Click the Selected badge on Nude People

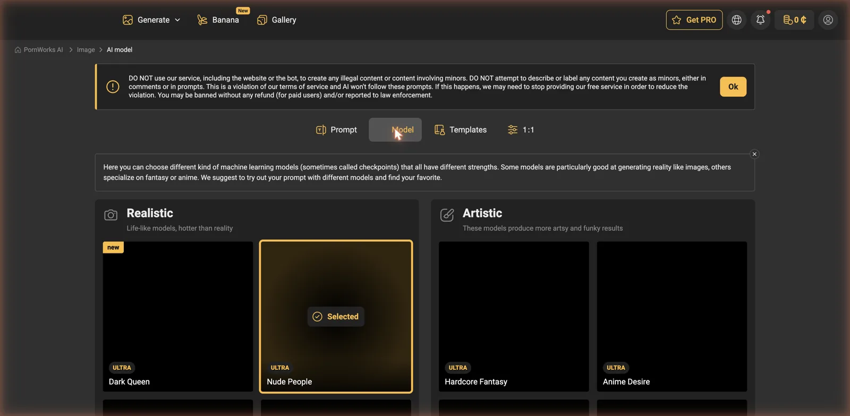pyautogui.click(x=336, y=317)
